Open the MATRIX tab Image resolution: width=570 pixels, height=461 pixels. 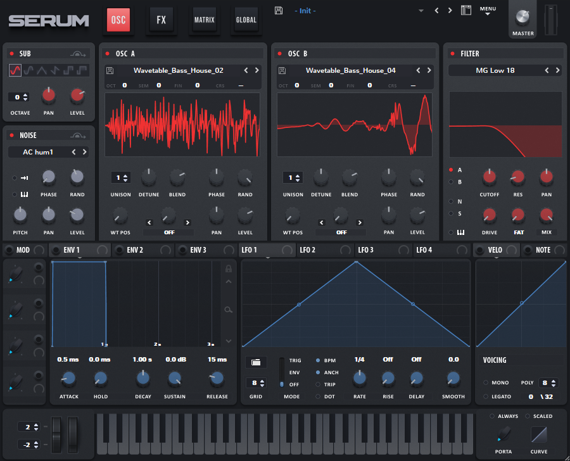[205, 20]
